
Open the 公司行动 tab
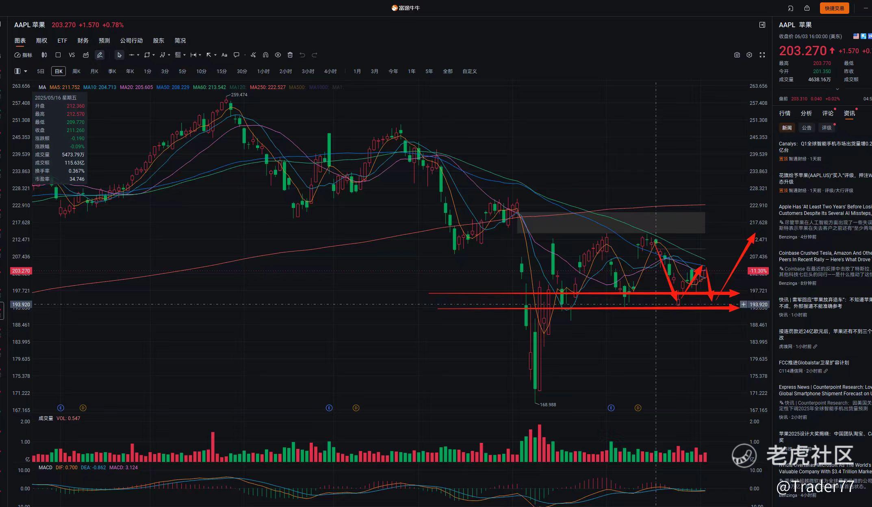131,40
